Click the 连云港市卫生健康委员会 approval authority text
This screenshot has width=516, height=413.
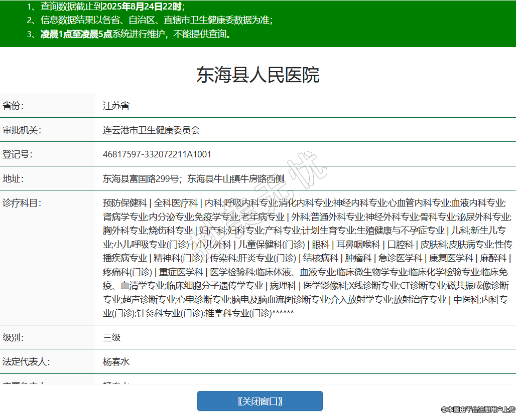[x=151, y=130]
